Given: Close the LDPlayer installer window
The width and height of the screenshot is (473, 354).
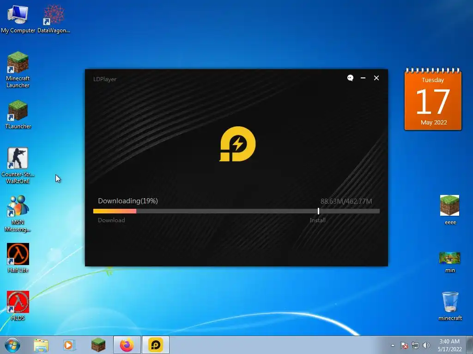Looking at the screenshot, I should click(x=376, y=78).
